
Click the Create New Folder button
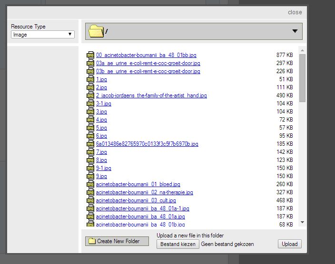pyautogui.click(x=117, y=241)
